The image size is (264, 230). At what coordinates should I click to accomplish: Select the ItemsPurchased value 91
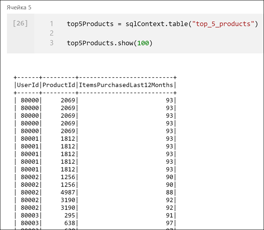(x=169, y=215)
